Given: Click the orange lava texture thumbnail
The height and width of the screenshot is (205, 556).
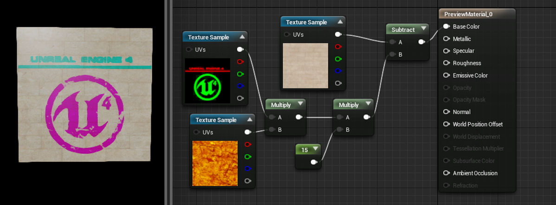Looking at the screenshot, I should [x=215, y=163].
